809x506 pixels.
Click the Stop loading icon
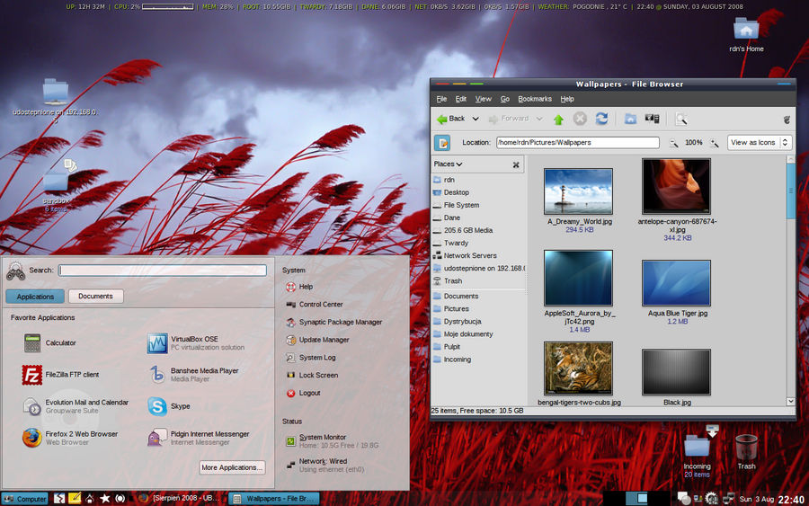[x=580, y=119]
